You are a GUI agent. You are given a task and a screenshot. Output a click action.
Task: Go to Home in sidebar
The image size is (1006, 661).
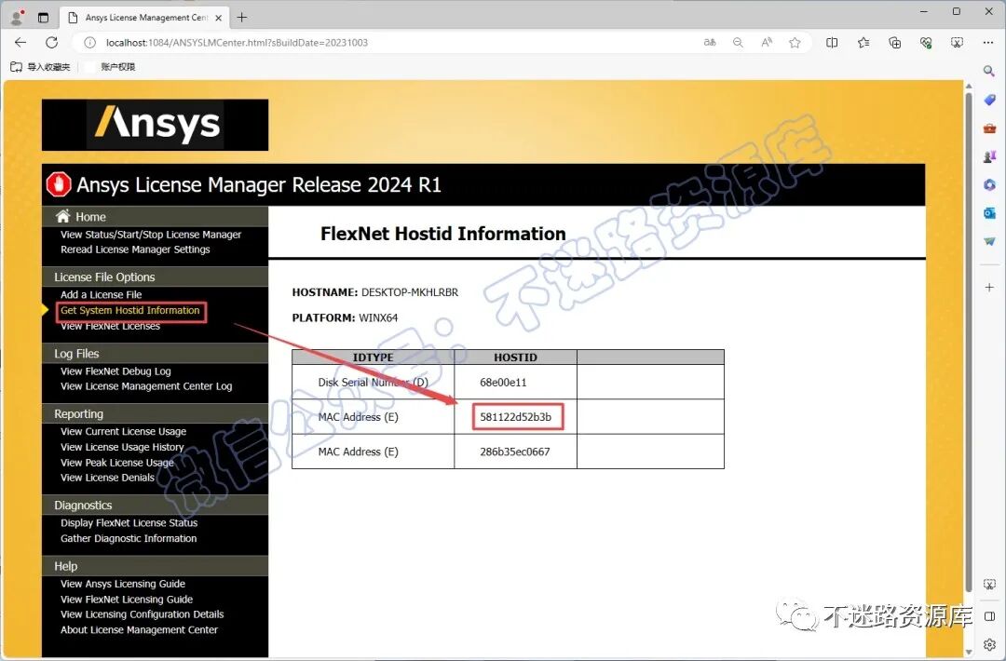[x=89, y=217]
